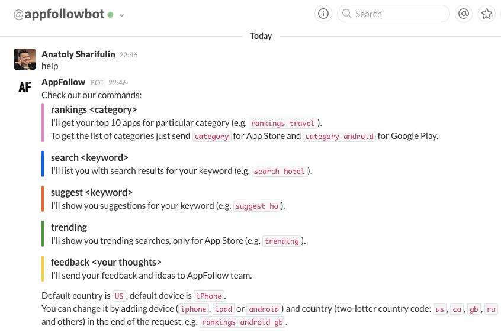Open mentions with the @ icon
The height and width of the screenshot is (336, 501).
click(x=464, y=14)
